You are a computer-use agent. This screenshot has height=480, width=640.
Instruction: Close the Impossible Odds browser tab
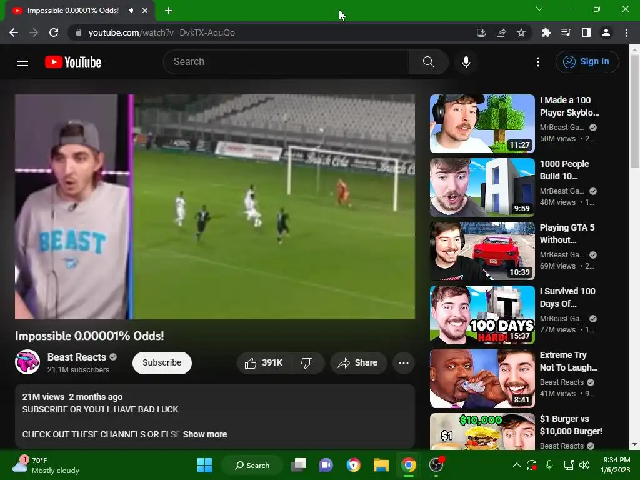145,11
